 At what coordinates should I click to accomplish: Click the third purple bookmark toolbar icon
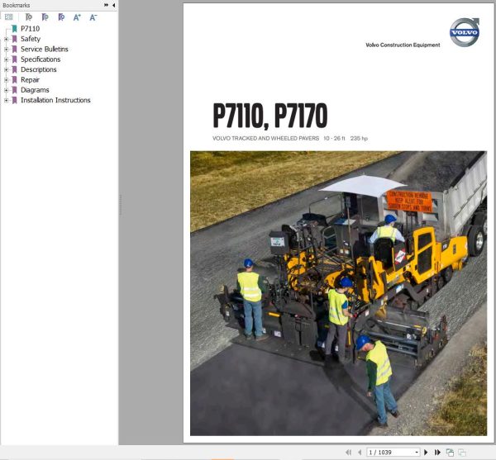tap(61, 17)
